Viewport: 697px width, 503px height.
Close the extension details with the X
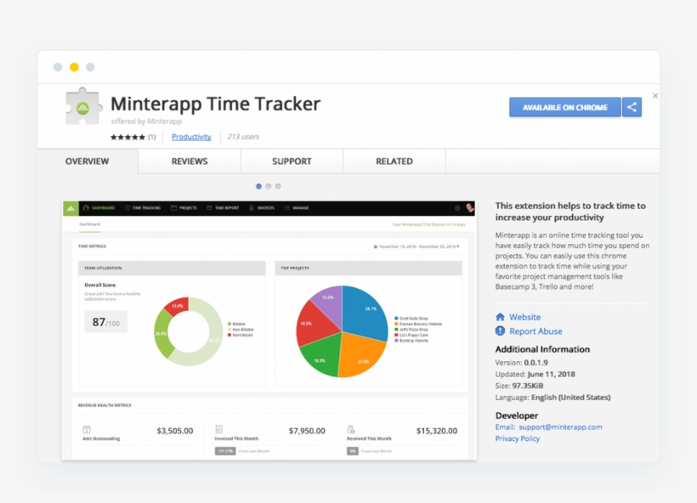[x=654, y=95]
